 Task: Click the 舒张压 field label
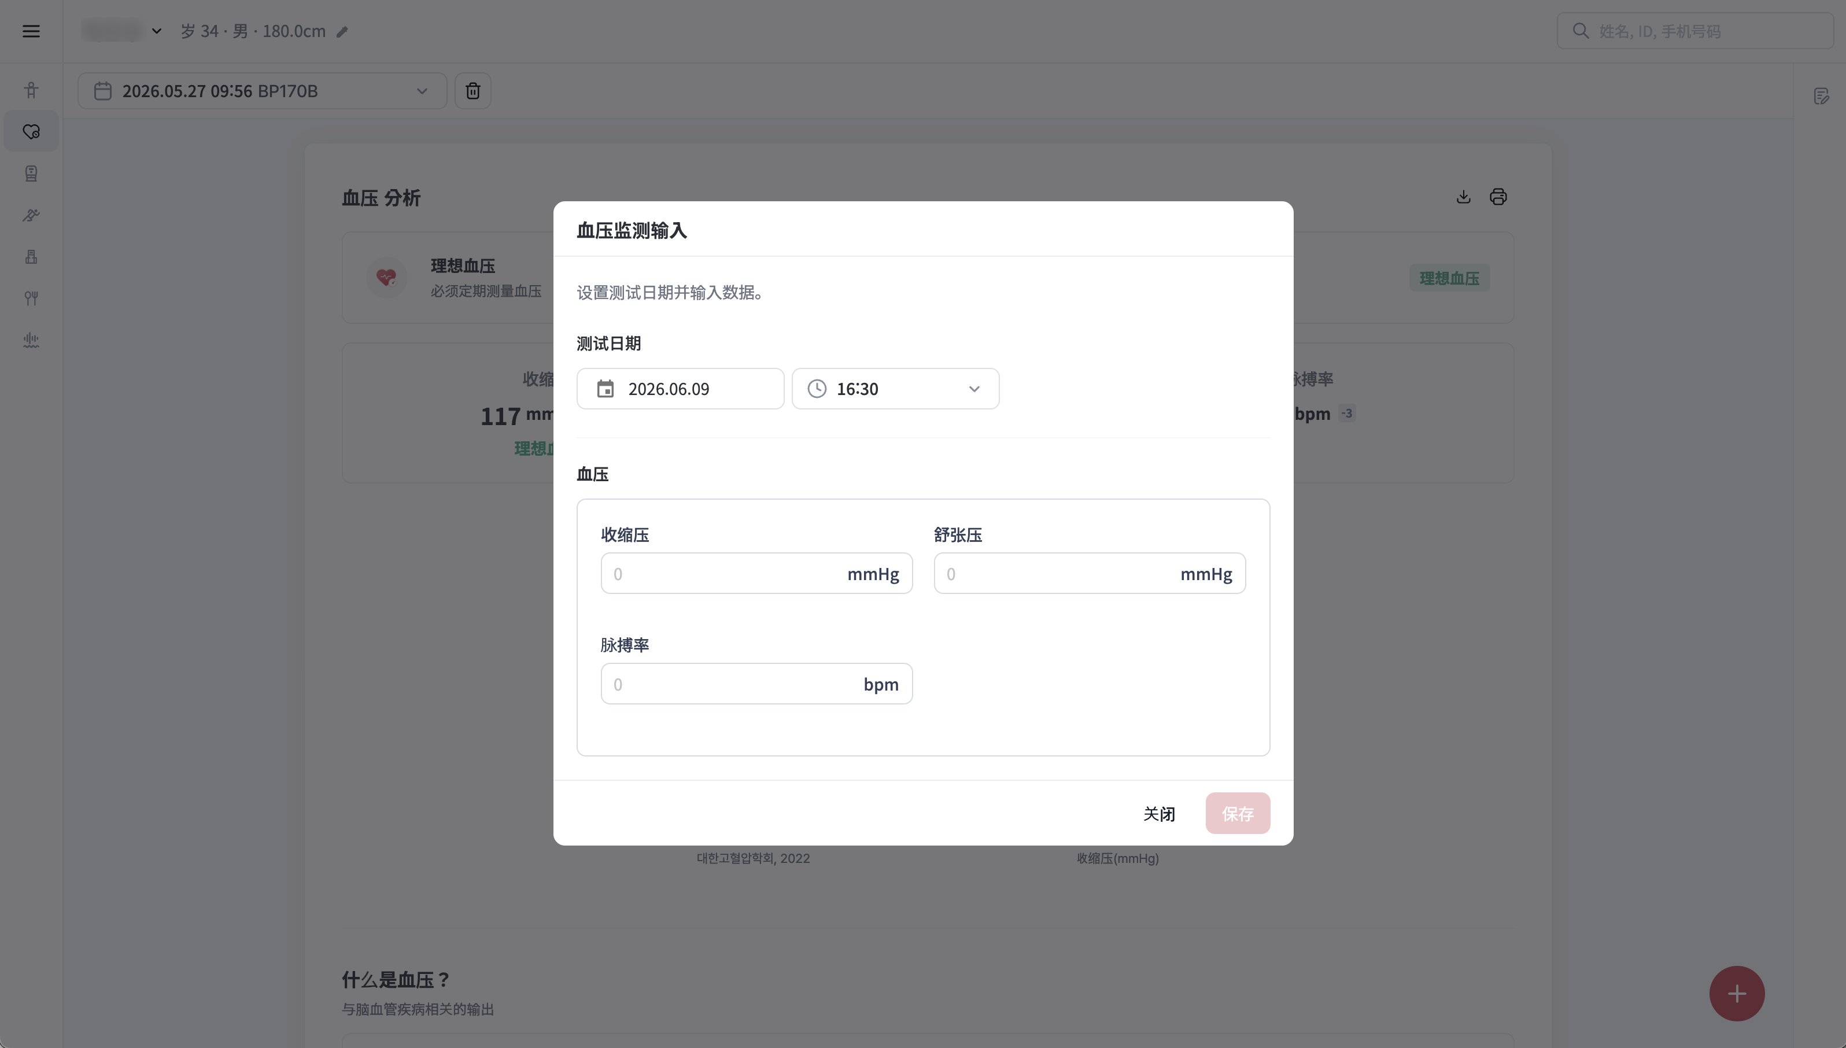coord(958,535)
